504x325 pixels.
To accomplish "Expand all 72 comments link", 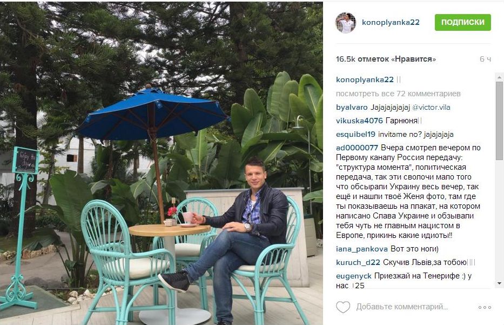I will [398, 94].
